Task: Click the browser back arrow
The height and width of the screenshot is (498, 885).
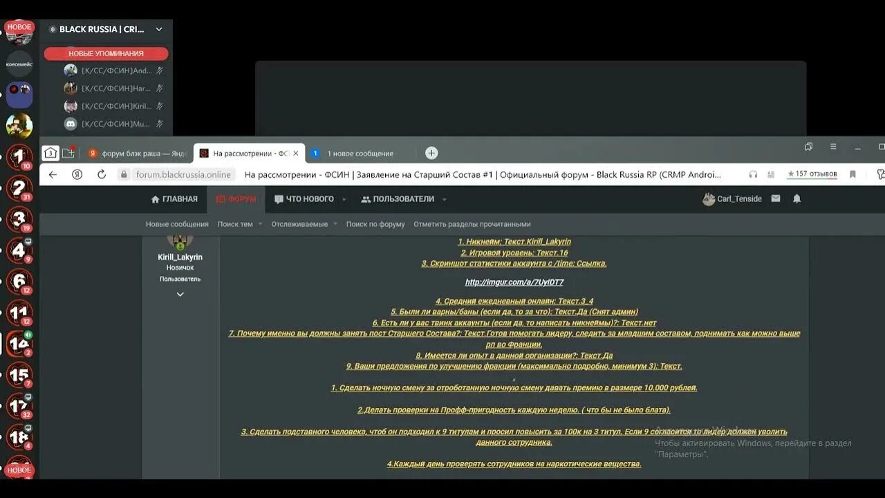Action: tap(53, 174)
